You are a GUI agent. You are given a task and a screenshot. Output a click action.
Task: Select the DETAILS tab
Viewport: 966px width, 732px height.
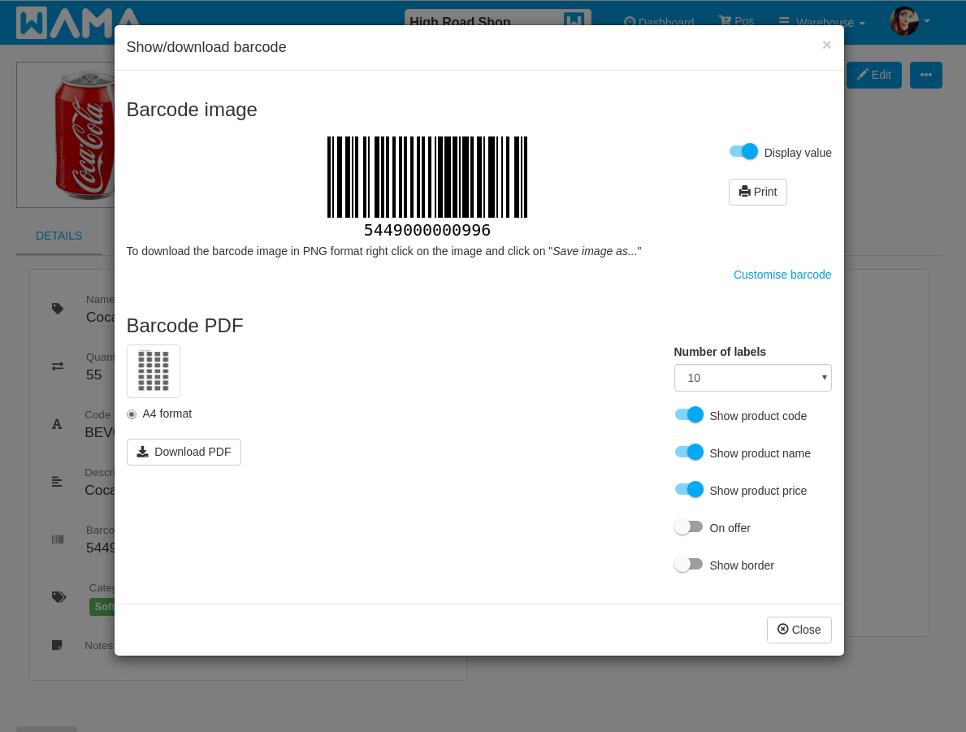pos(58,236)
